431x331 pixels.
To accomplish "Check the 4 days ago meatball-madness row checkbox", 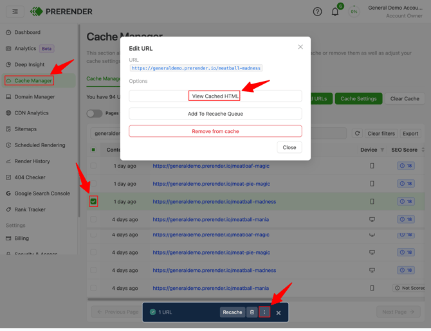I will pos(93,270).
